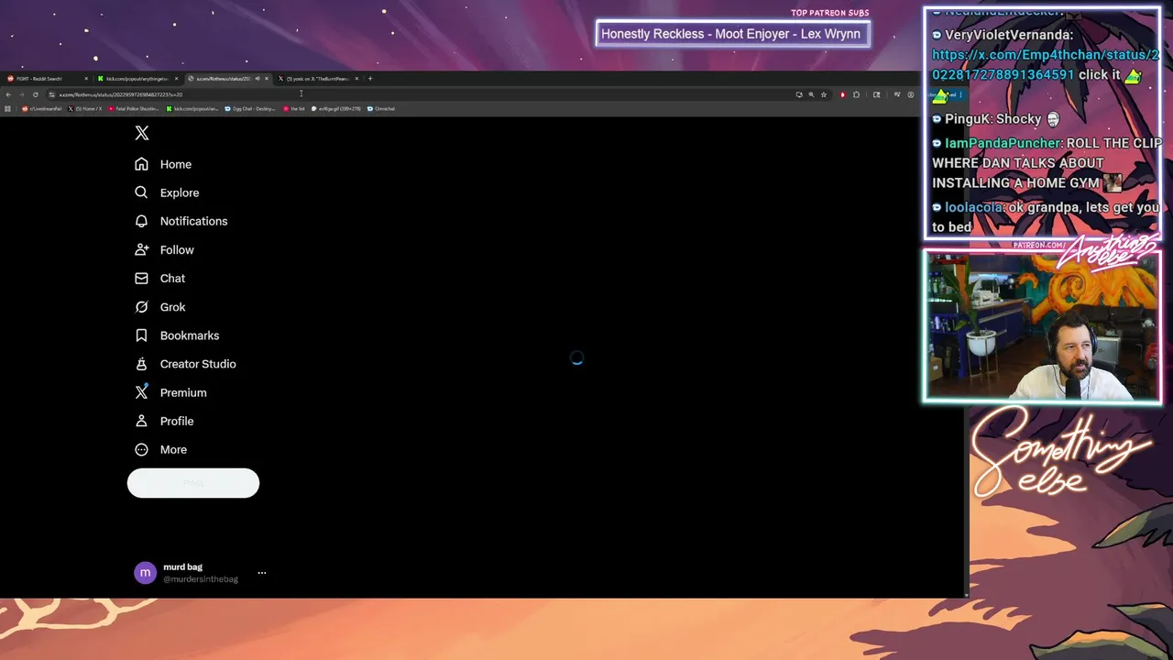
Task: Open Bookmarks in the sidebar
Action: click(x=177, y=335)
